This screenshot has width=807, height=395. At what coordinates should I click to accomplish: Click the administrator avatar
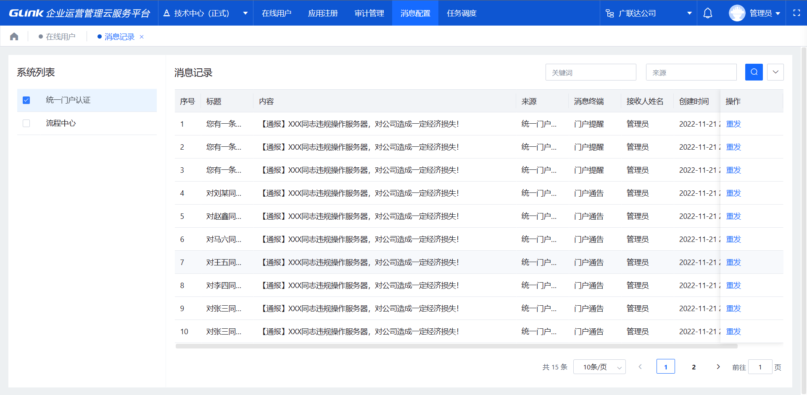tap(737, 13)
